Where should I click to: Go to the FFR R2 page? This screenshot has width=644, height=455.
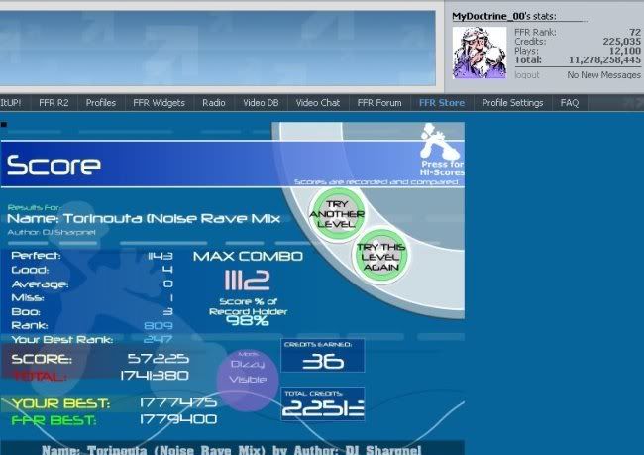point(54,102)
